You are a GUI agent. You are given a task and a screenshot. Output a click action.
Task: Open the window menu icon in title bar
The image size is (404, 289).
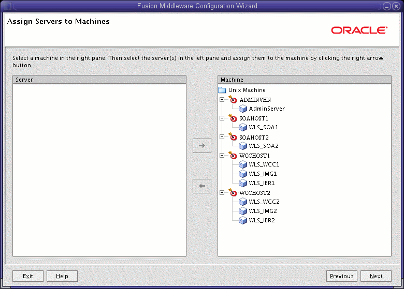click(x=6, y=6)
